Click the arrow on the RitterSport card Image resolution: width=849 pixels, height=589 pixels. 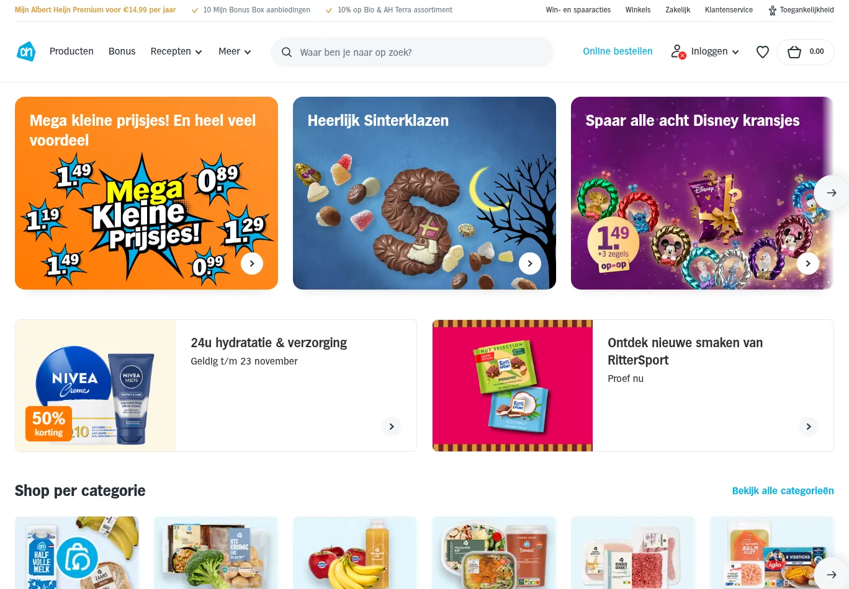tap(809, 427)
